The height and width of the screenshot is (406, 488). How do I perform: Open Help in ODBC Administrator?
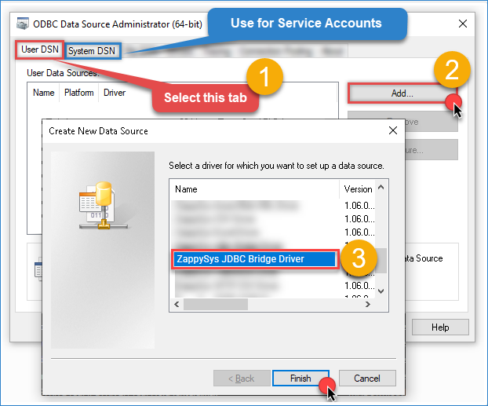point(439,327)
